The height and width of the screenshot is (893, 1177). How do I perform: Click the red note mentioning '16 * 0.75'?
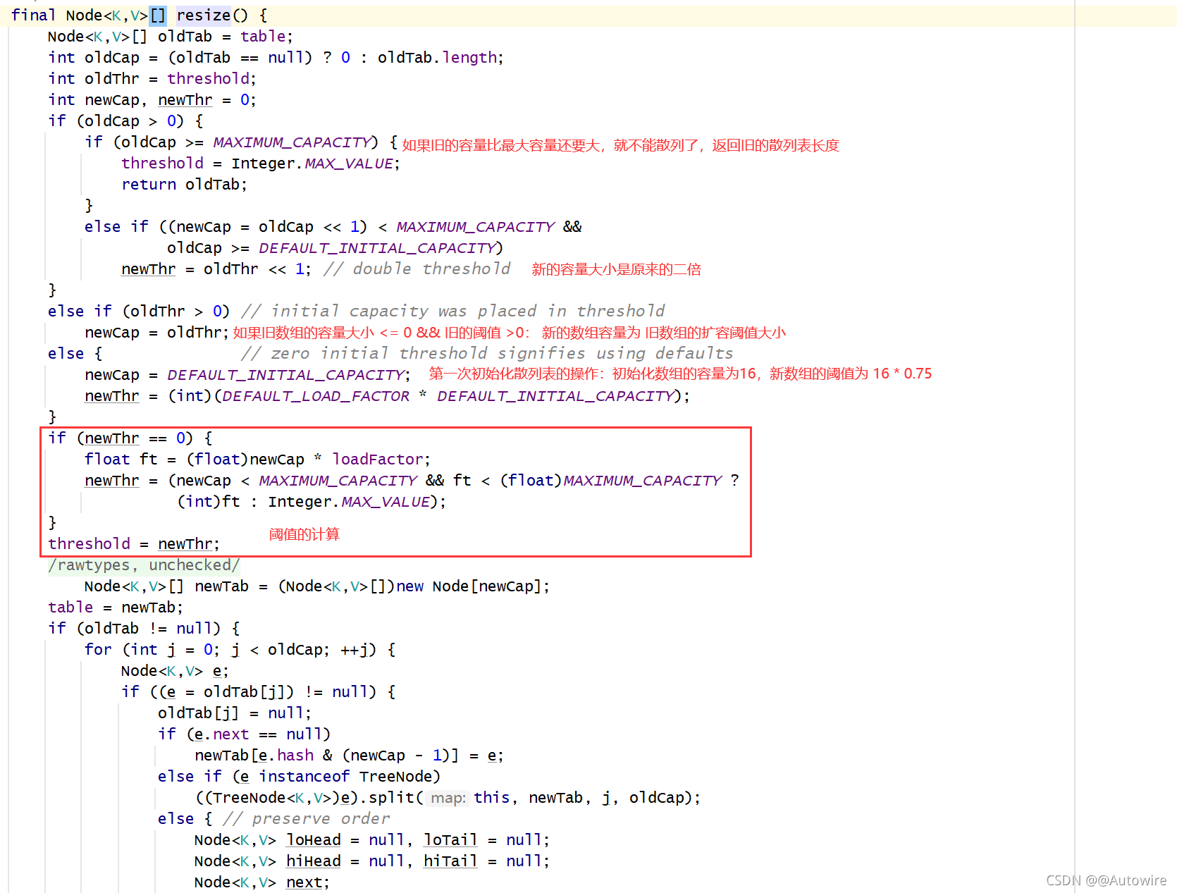coord(680,374)
